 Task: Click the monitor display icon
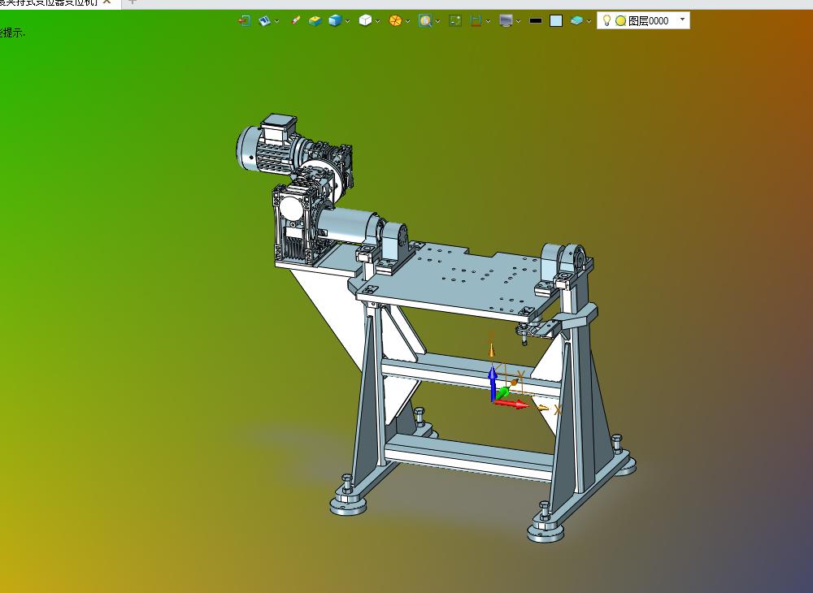tap(506, 21)
